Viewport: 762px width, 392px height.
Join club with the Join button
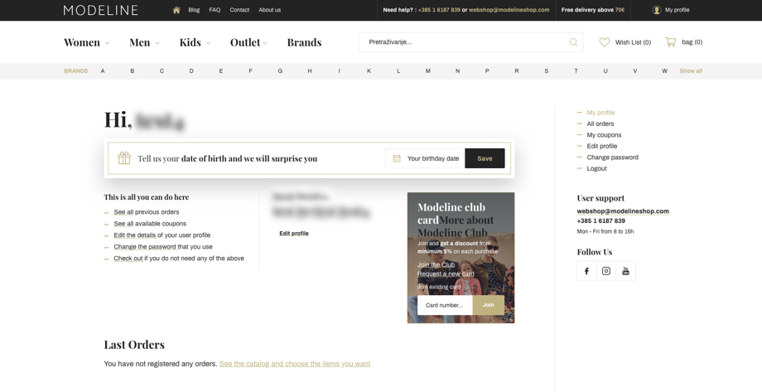coord(489,305)
